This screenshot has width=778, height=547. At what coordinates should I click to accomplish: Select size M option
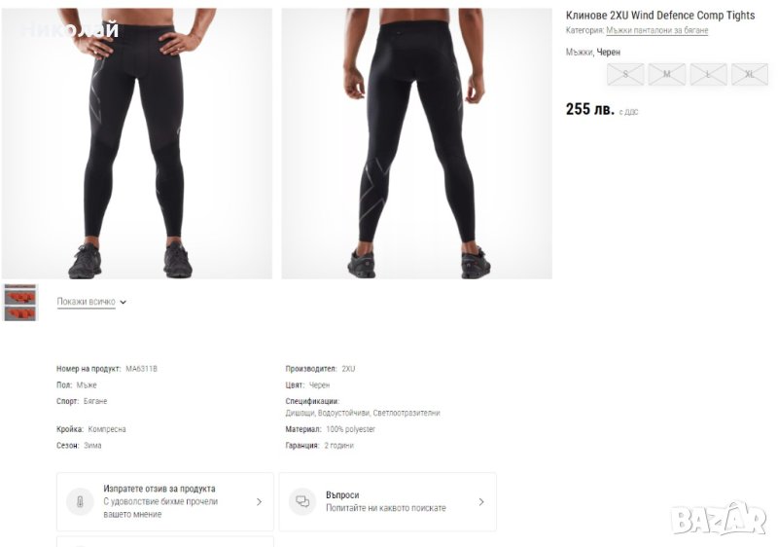click(667, 74)
